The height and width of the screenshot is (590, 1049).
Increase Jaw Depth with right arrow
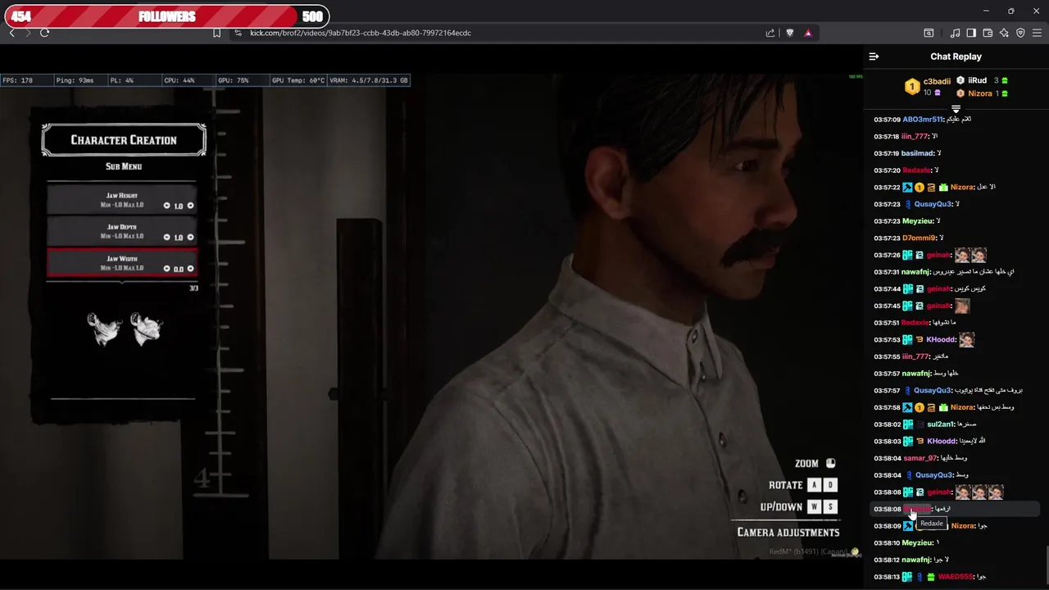[x=191, y=238]
